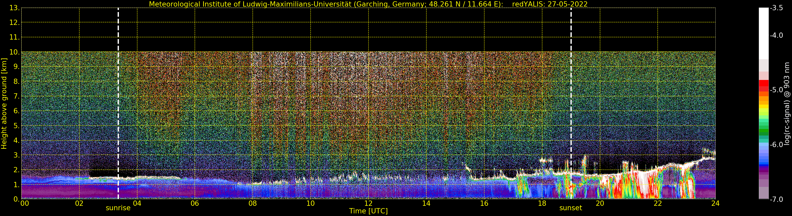The width and height of the screenshot is (792, 216).
Task: Click time tick label '24'
Action: 715,203
